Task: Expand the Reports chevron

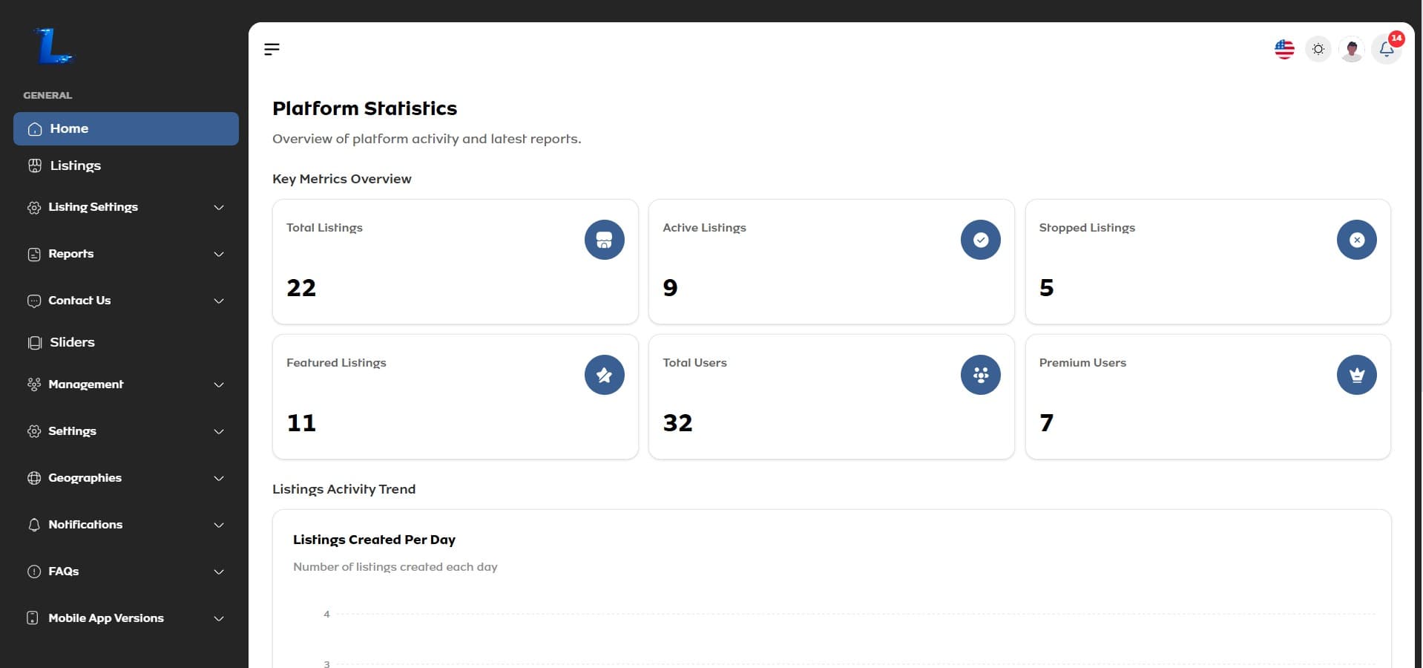Action: (219, 255)
